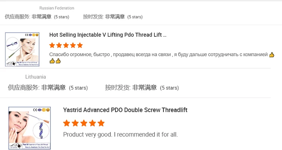282x150 pixels.
Task: Open the Yastrid Double Screw product thumbnail
Action: pos(30,128)
